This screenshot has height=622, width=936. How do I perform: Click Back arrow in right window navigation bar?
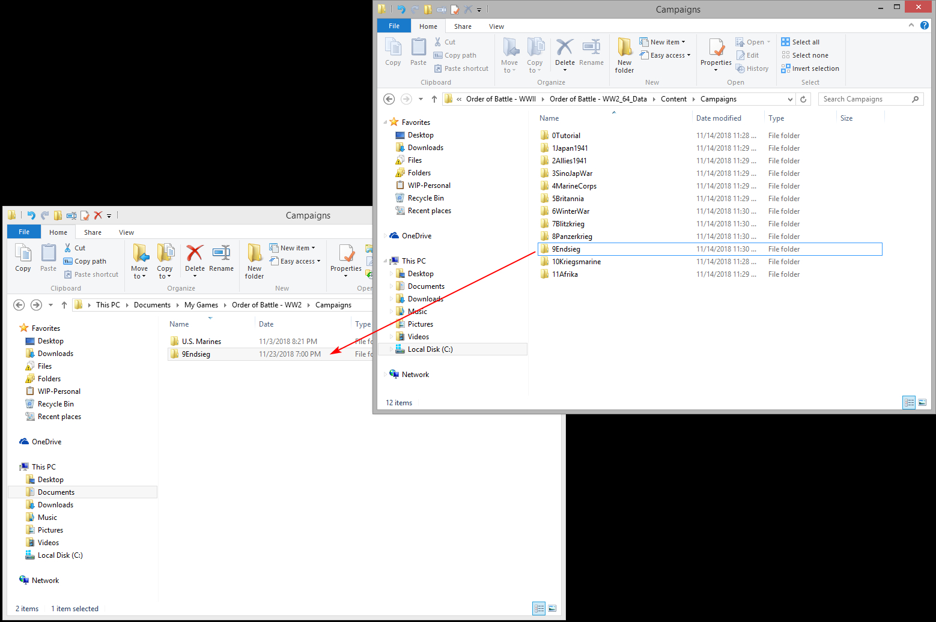(389, 99)
